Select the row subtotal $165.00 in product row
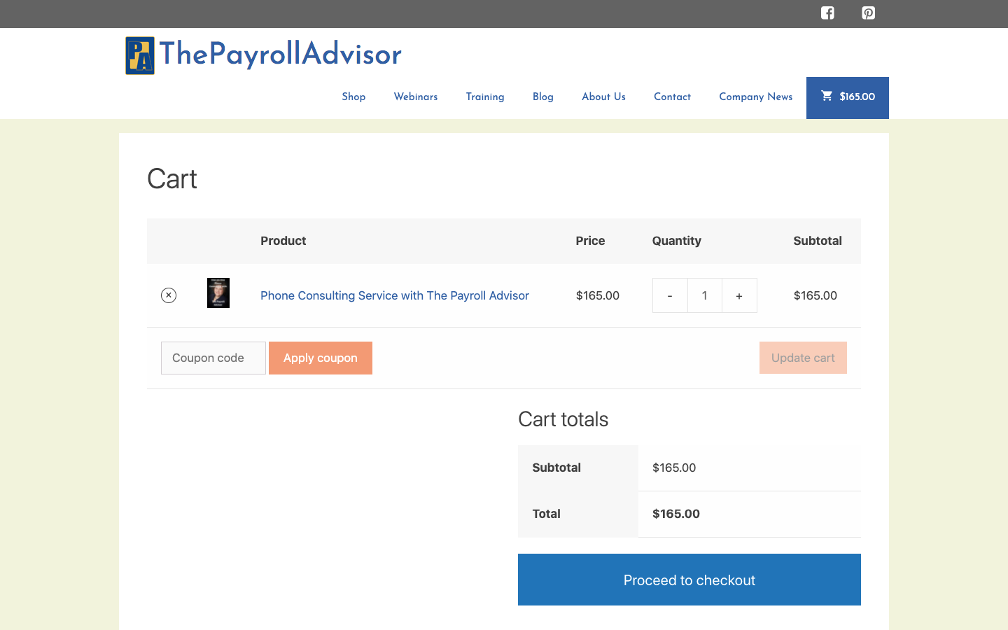 pos(815,295)
